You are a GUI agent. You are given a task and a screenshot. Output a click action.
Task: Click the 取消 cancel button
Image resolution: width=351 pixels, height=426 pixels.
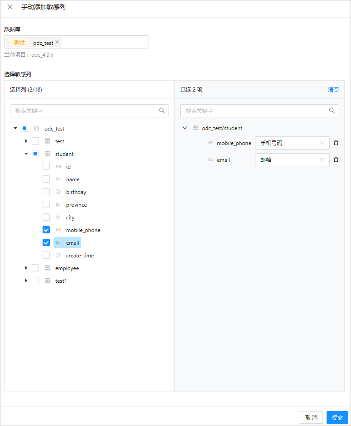click(x=311, y=417)
